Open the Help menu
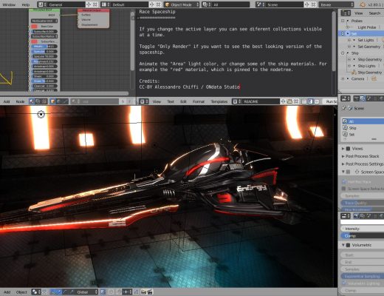 25,4
